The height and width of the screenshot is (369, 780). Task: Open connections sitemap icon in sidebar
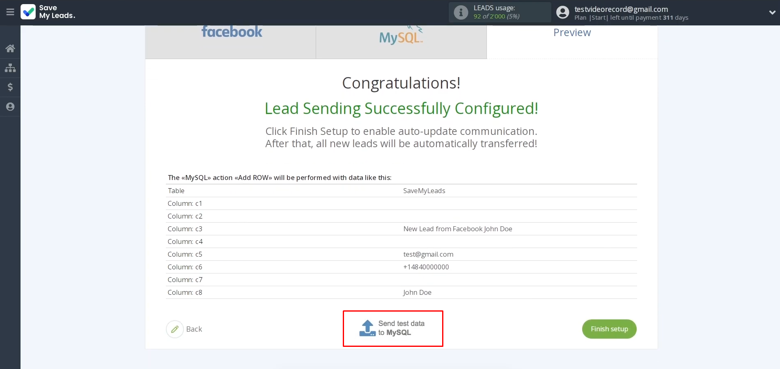point(10,68)
